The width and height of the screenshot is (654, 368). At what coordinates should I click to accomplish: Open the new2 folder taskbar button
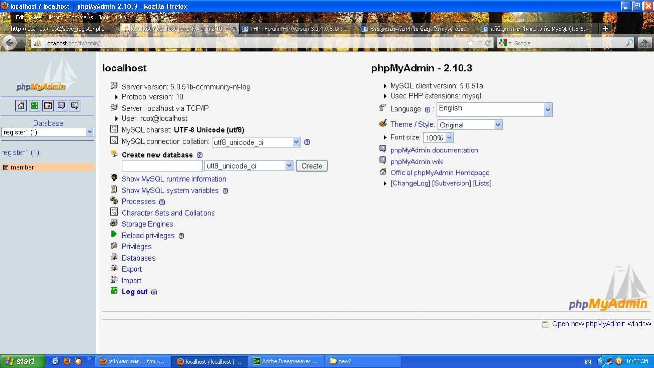click(363, 361)
